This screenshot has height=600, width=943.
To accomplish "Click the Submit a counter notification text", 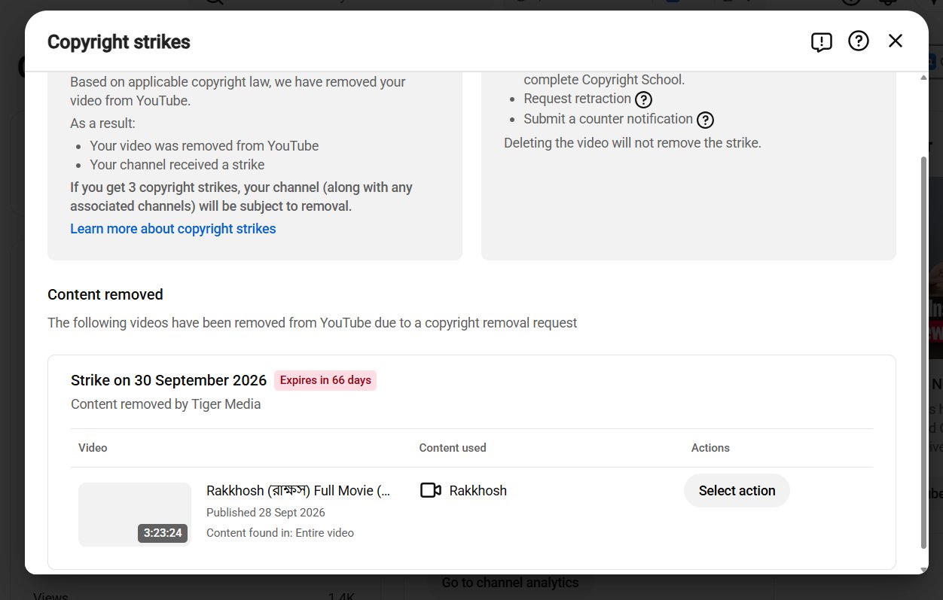I will tap(609, 119).
